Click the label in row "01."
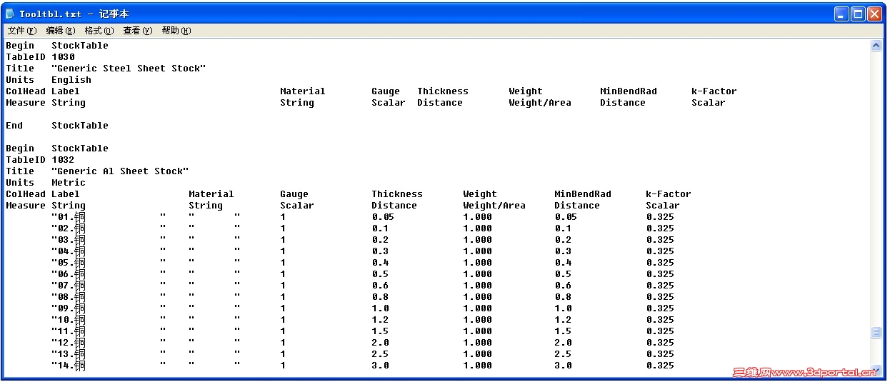 coord(69,217)
